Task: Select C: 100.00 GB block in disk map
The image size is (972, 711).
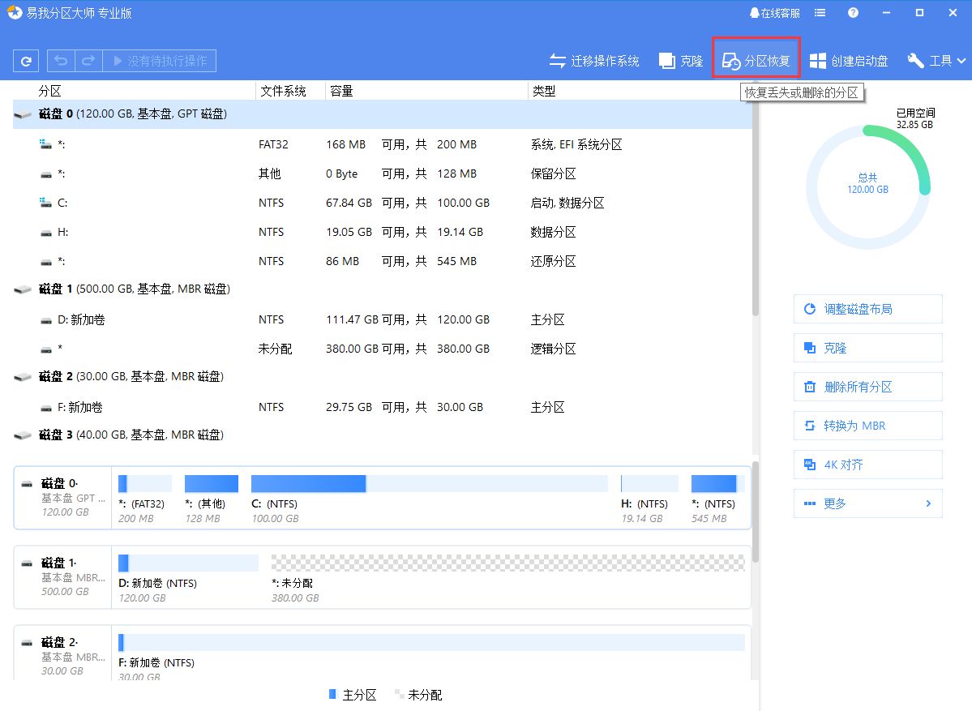Action: (x=429, y=499)
